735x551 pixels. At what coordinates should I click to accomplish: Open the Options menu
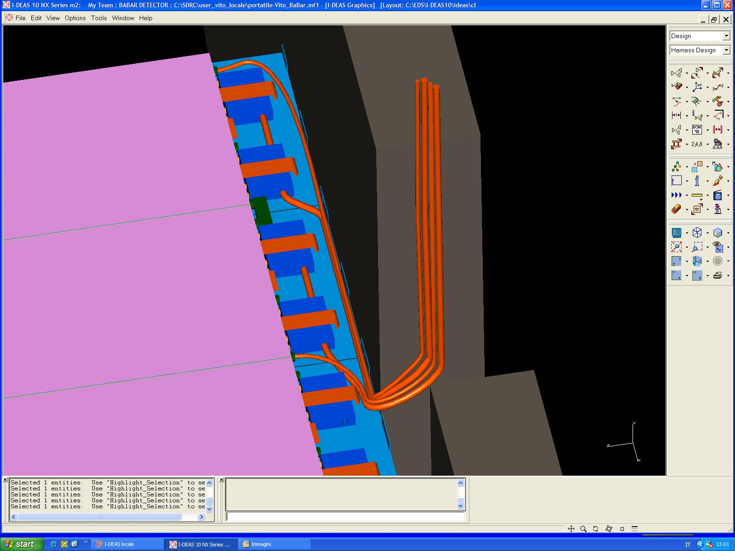(x=75, y=18)
